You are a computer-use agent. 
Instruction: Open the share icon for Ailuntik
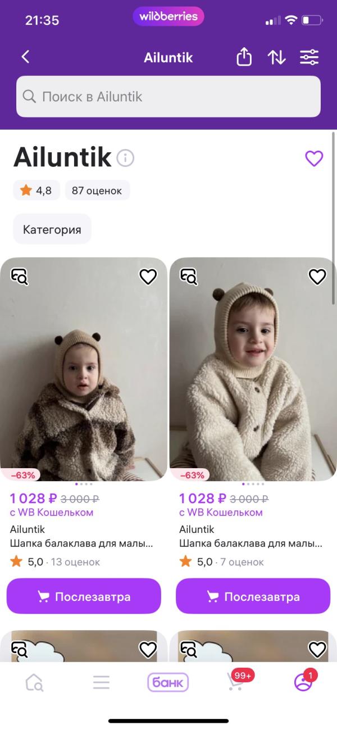tap(244, 57)
